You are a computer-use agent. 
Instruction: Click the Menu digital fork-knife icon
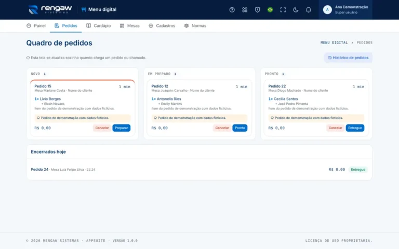[x=84, y=10]
